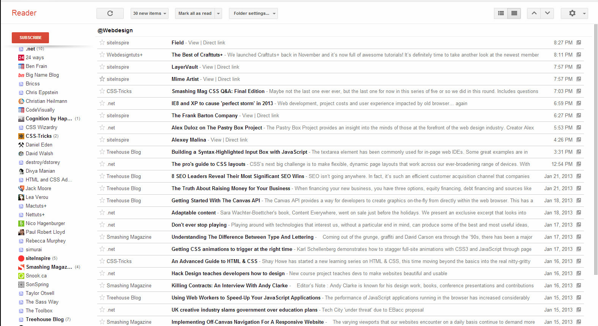Viewport: 598px width, 326px height.
Task: Select Cognition by Happy Cog feed
Action: coord(49,118)
